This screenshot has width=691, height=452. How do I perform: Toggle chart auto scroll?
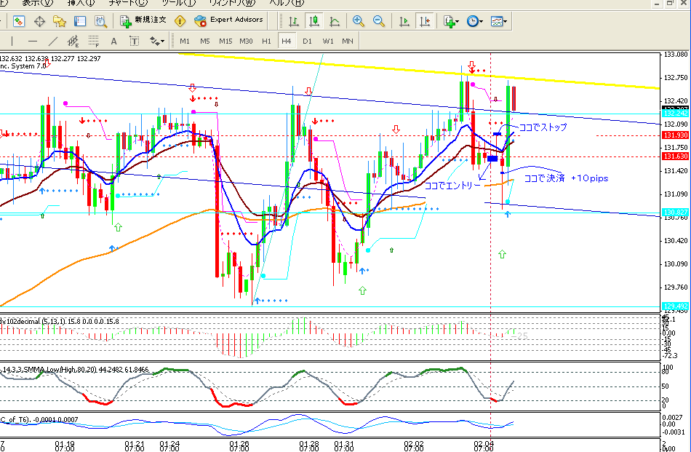(x=404, y=21)
